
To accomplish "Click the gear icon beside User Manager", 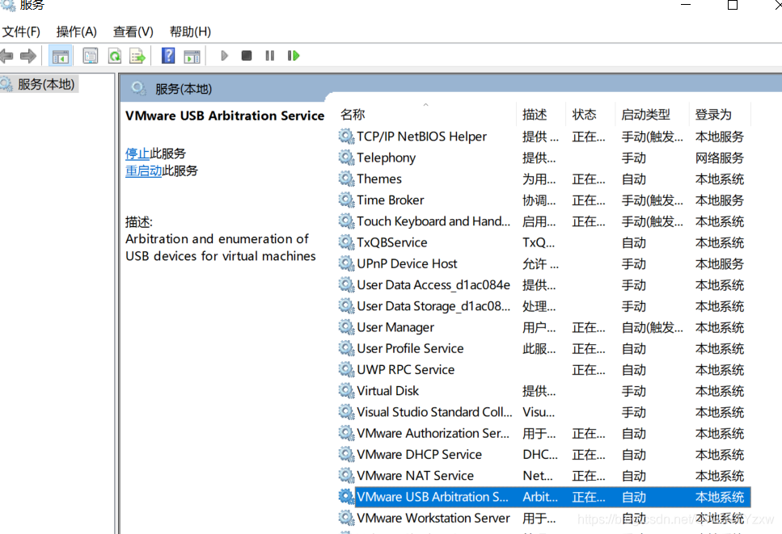I will pos(346,326).
